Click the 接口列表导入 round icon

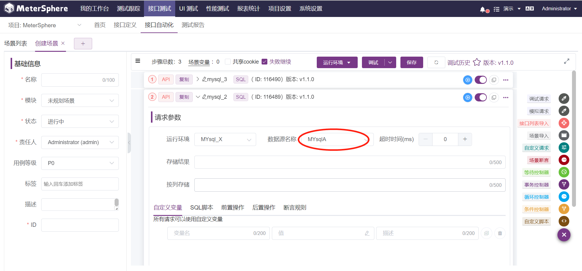click(x=564, y=123)
